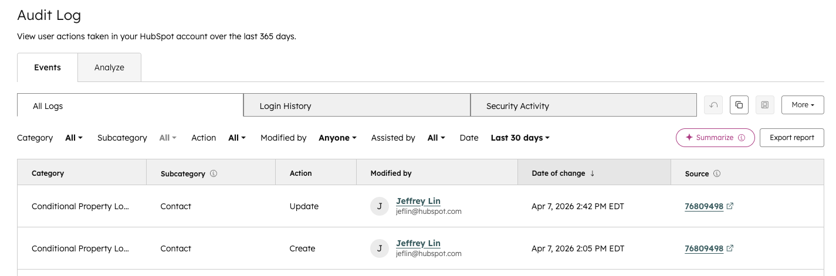Click the Summarize button

715,138
